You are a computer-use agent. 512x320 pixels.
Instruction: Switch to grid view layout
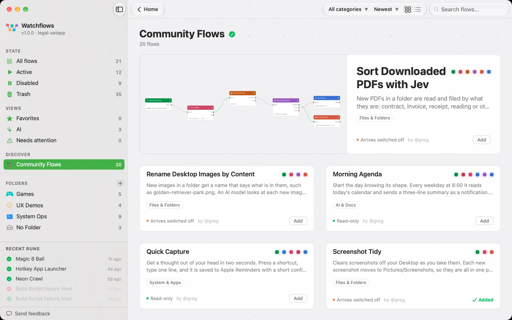408,10
